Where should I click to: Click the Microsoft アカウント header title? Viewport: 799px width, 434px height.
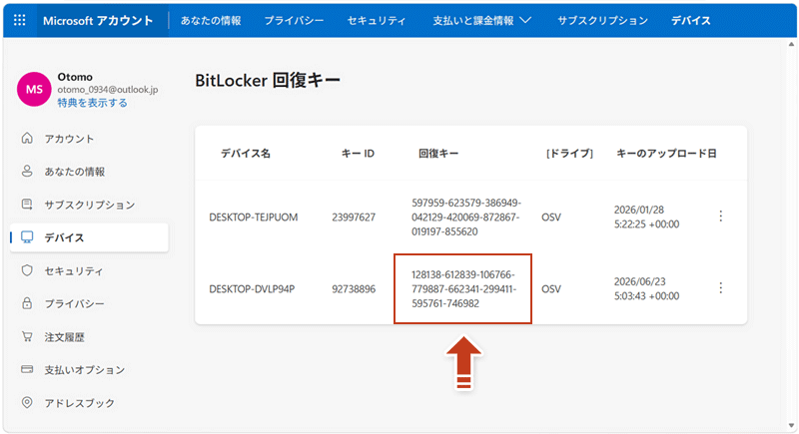pyautogui.click(x=98, y=20)
